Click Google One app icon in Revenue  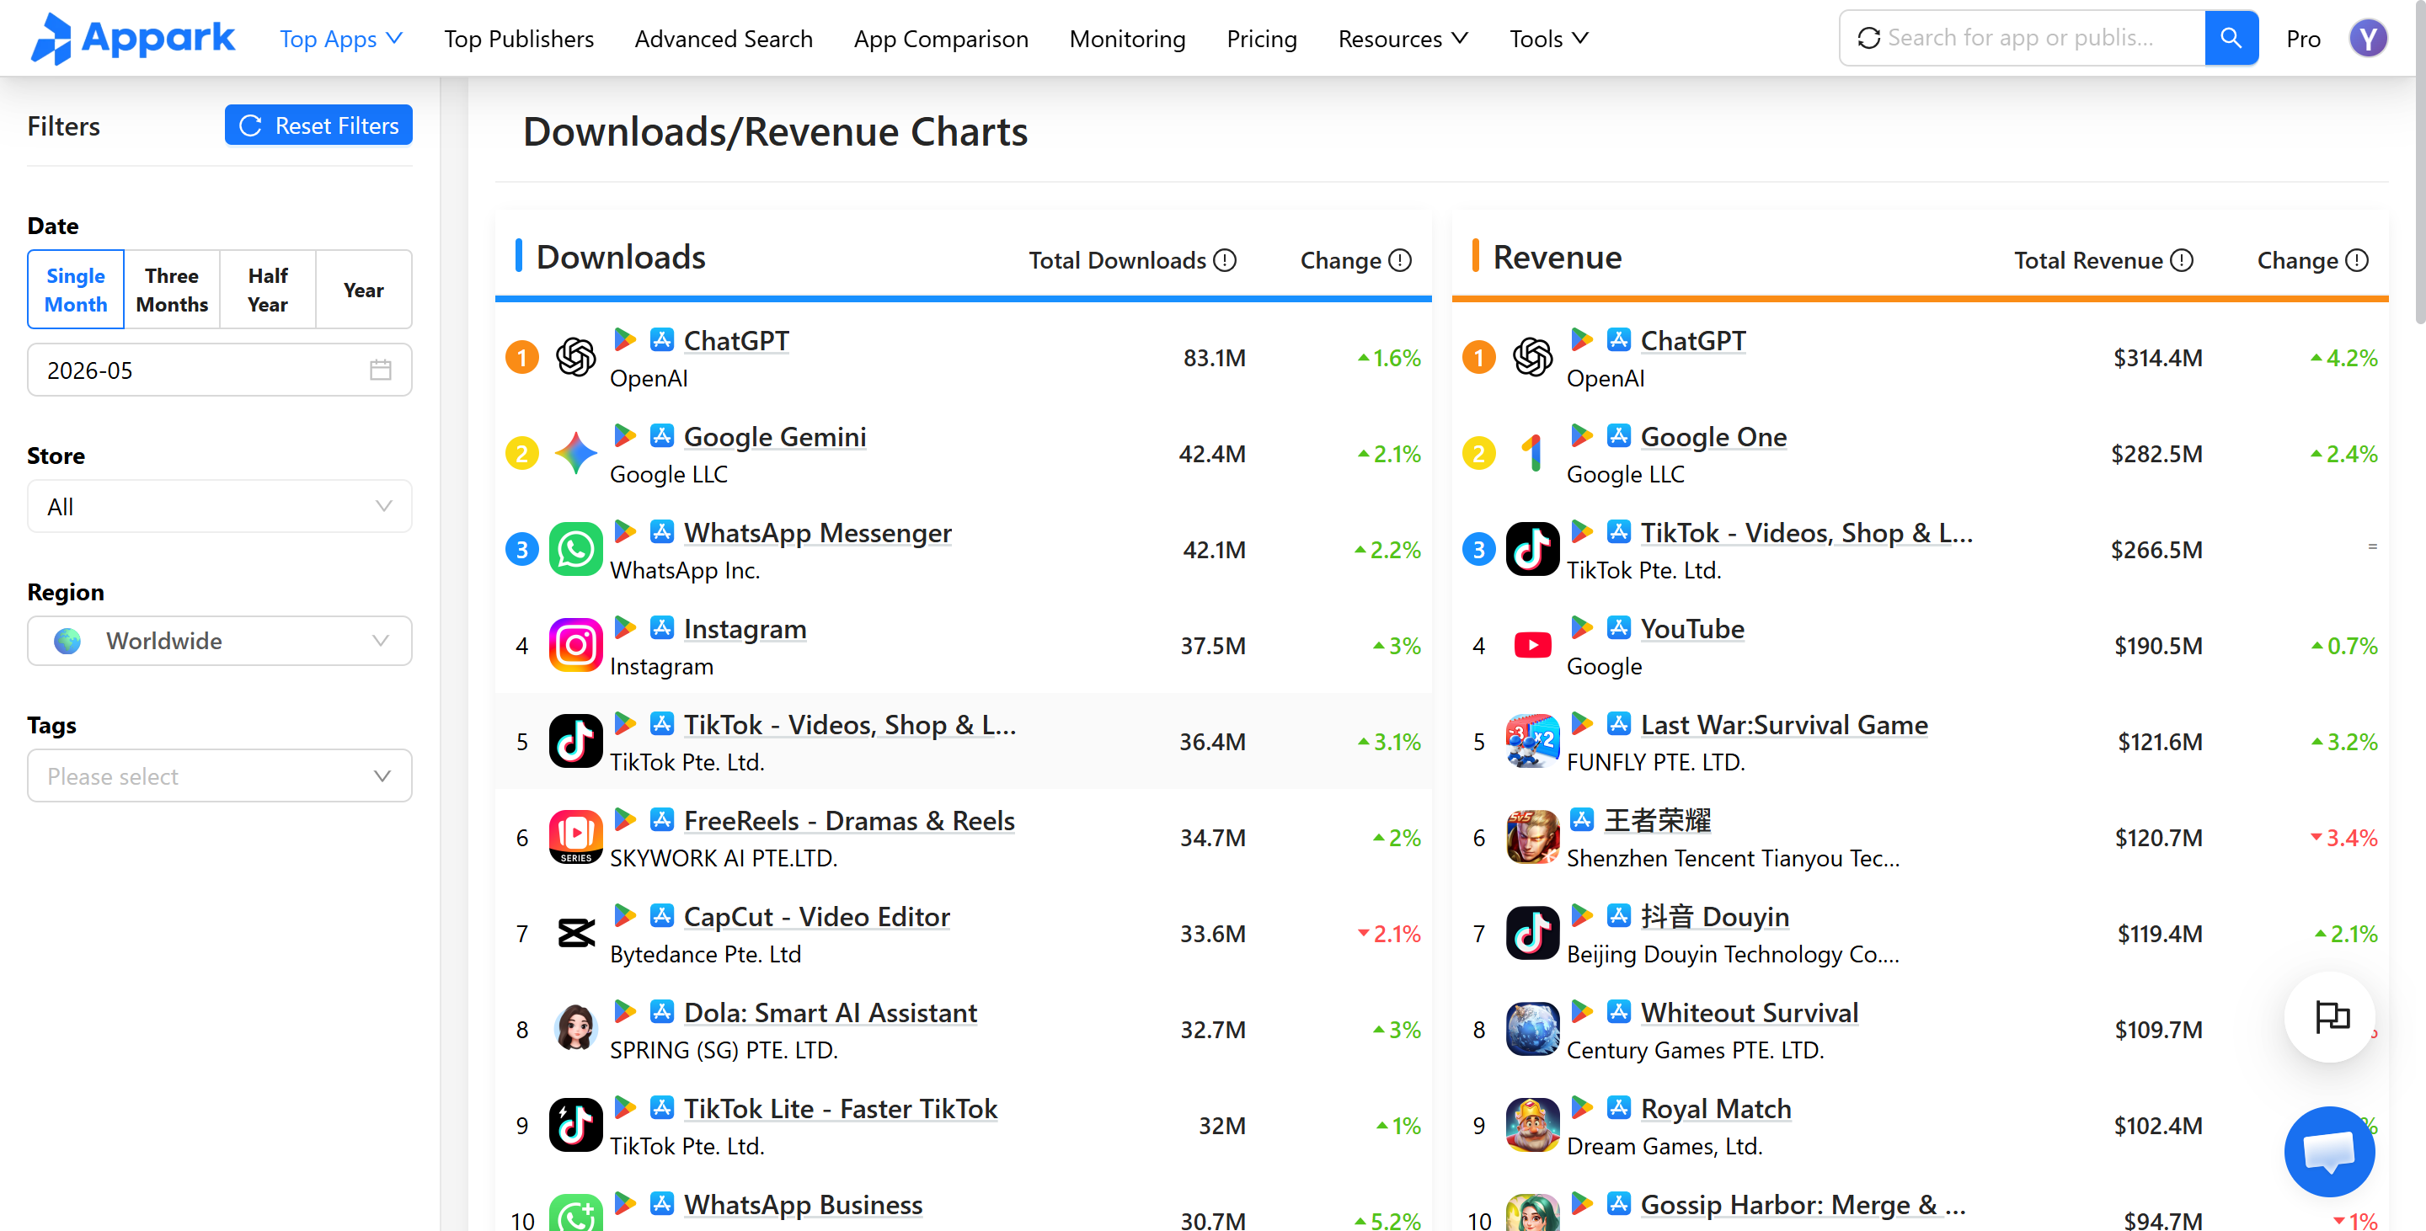(x=1532, y=454)
